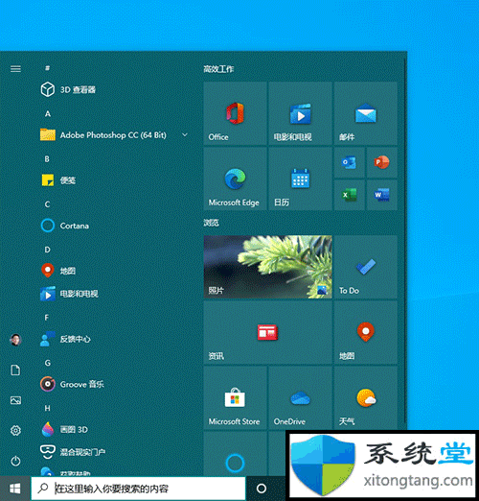Click the Cortana circle on the taskbar
Image resolution: width=479 pixels, height=501 pixels.
(x=262, y=489)
